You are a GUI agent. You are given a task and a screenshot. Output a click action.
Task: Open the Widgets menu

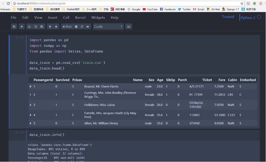click(98, 17)
